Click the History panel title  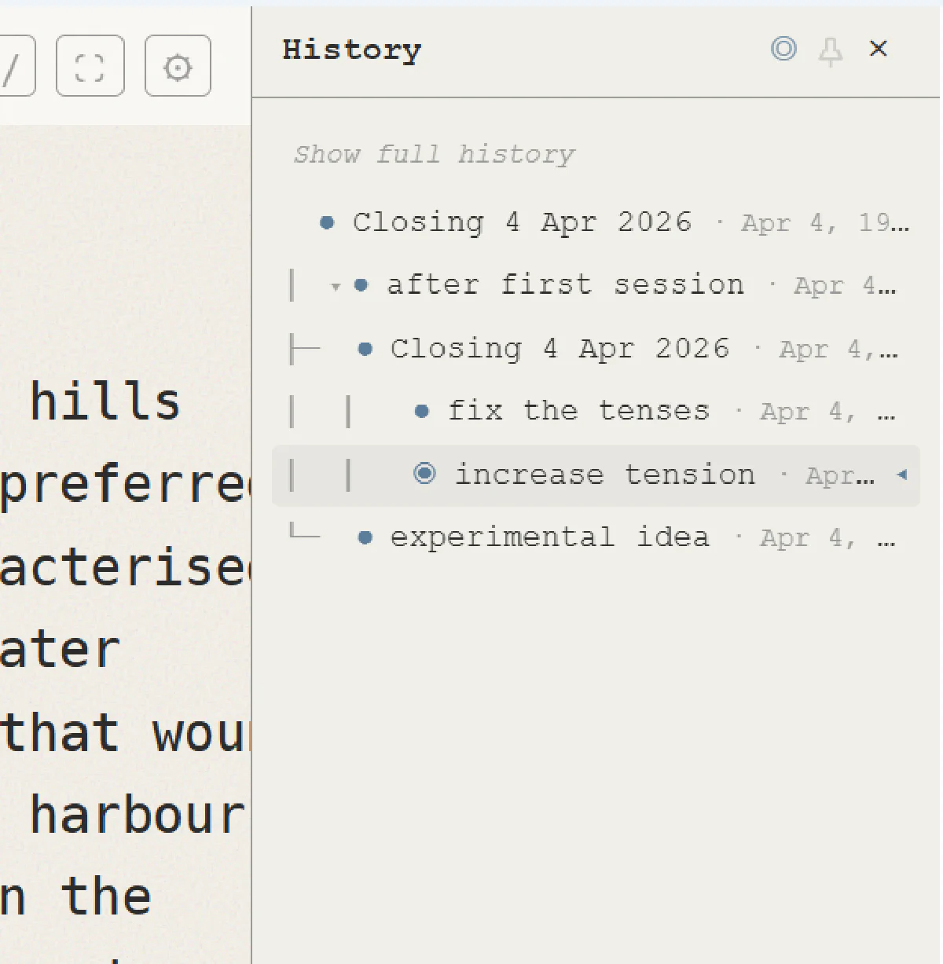[352, 49]
